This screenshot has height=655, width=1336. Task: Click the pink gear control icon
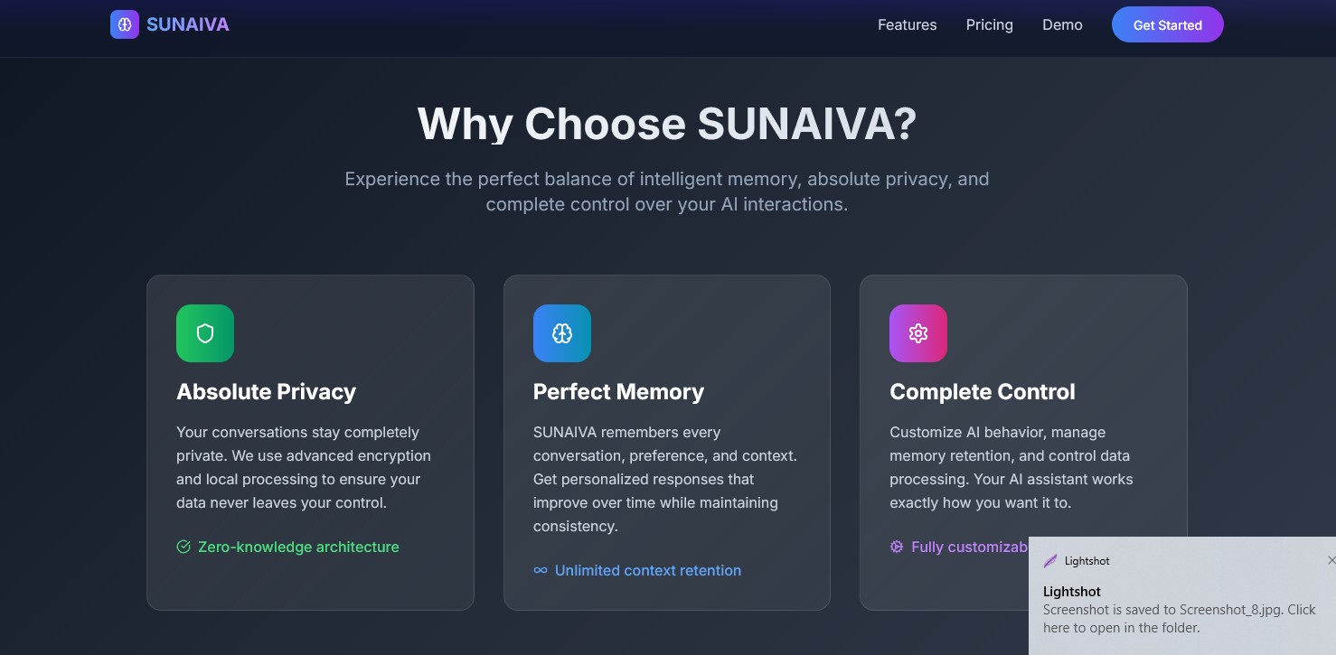918,333
